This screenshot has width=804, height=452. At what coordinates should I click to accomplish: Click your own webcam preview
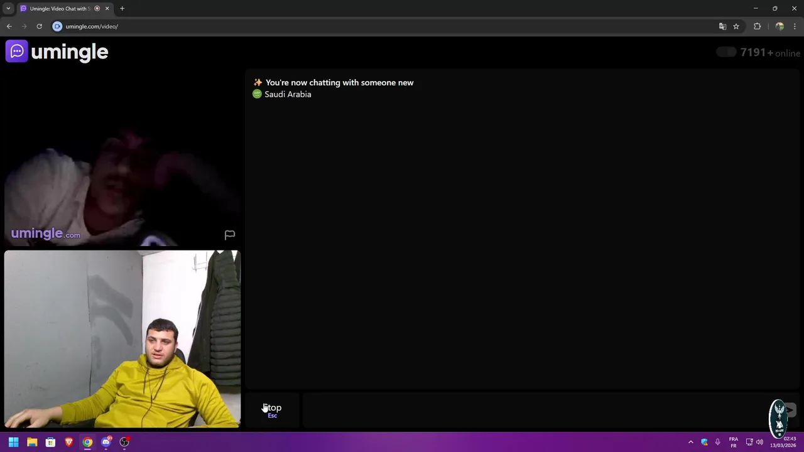pos(122,339)
